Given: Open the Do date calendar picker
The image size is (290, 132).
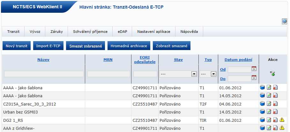Looking at the screenshot, I should coord(254,77).
